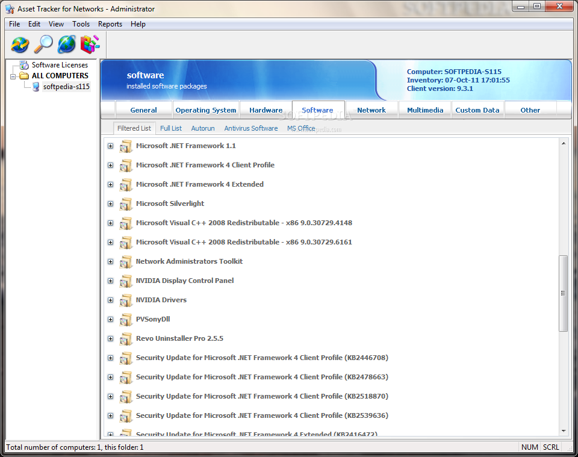Click package icon beside .NET Framework 4 Client Profile
This screenshot has height=457, width=578.
pyautogui.click(x=126, y=166)
